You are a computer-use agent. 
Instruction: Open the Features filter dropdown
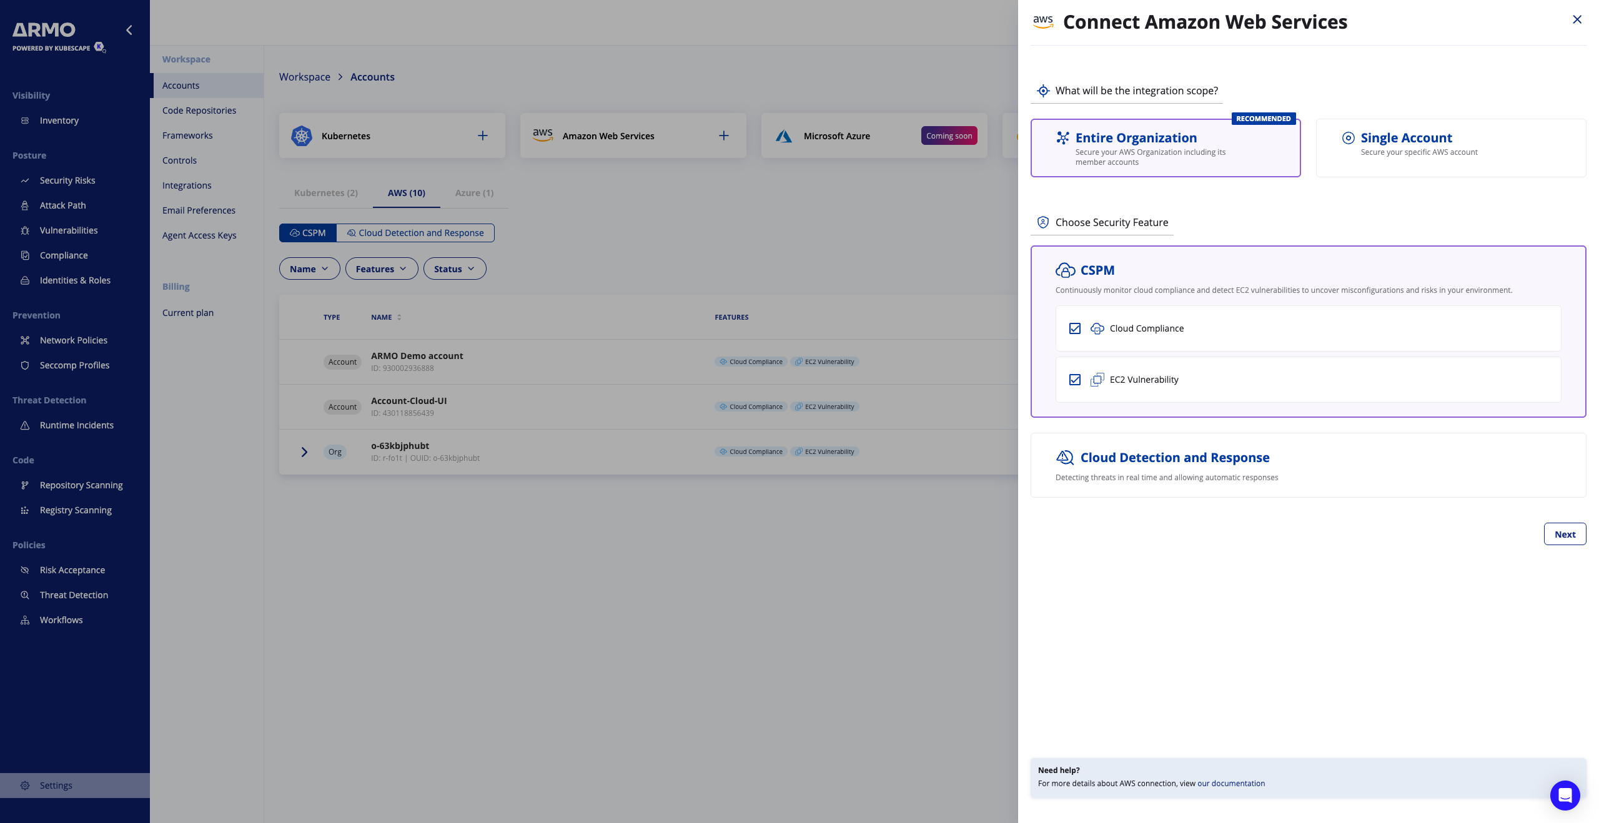pyautogui.click(x=381, y=269)
